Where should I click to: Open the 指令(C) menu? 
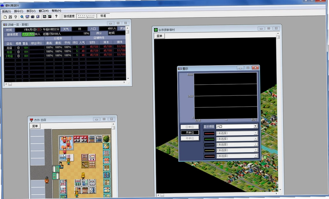(19, 11)
